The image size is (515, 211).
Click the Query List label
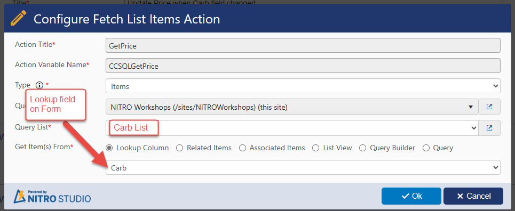[33, 127]
